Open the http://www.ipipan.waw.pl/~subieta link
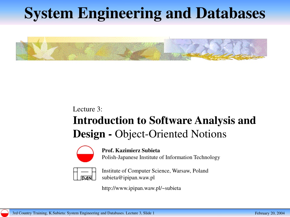 pyautogui.click(x=141, y=188)
